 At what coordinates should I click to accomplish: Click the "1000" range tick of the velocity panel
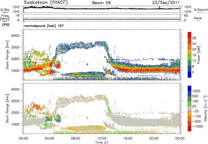point(15,124)
